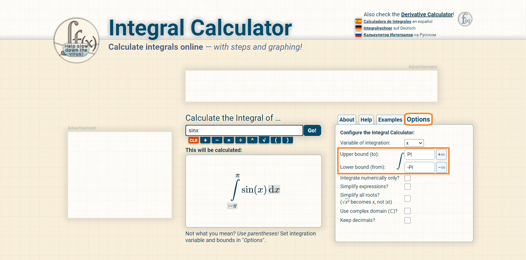Click 'Configure the Integral Calculator:' heading
Screen dimensions: 526x260
(x=377, y=133)
